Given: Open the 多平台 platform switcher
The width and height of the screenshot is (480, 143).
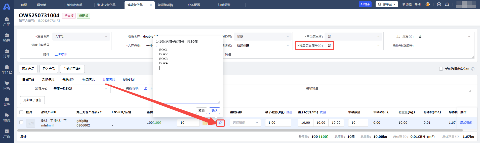Looking at the screenshot, I should pos(387,4).
